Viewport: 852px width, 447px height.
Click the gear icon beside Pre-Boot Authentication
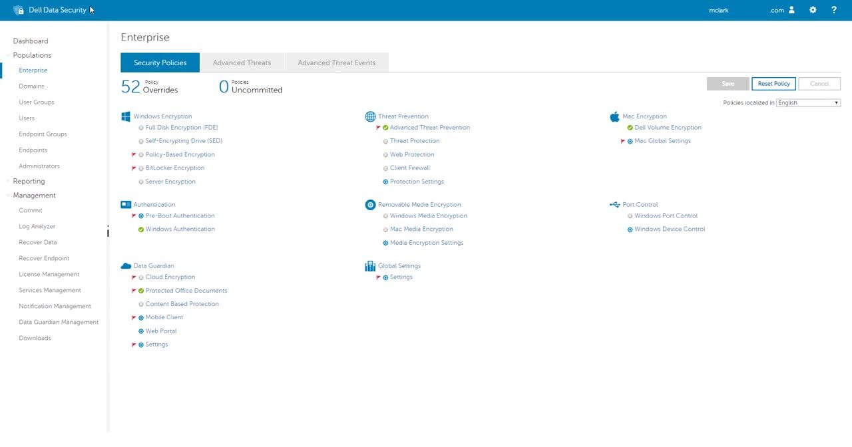point(141,216)
